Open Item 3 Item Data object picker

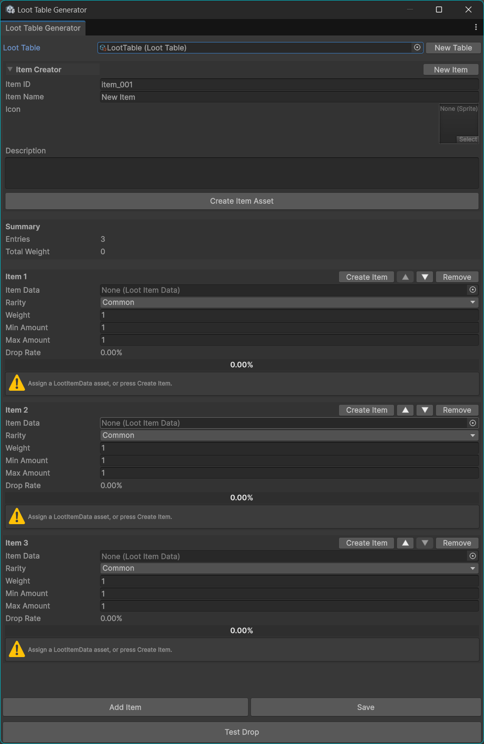point(472,556)
